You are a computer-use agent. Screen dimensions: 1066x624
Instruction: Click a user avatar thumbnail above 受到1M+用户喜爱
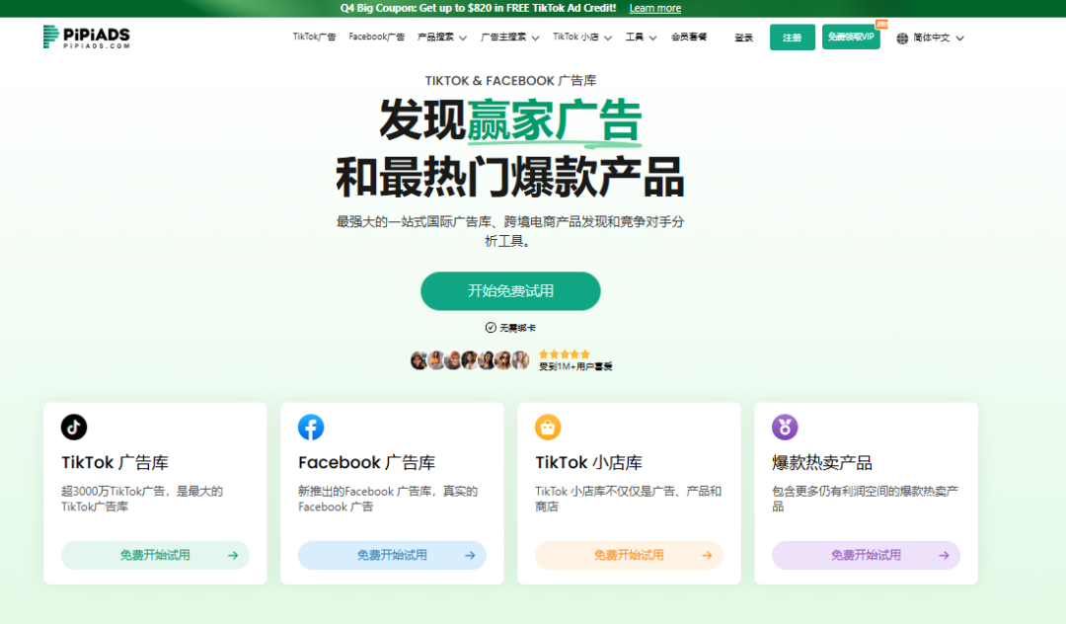[x=454, y=359]
